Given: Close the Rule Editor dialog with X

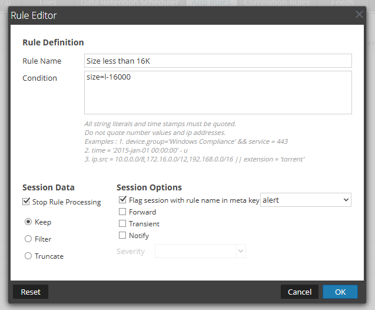Looking at the screenshot, I should tap(359, 15).
